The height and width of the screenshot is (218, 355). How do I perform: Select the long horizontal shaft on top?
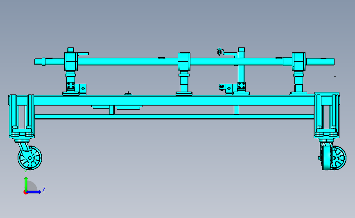click(185, 61)
